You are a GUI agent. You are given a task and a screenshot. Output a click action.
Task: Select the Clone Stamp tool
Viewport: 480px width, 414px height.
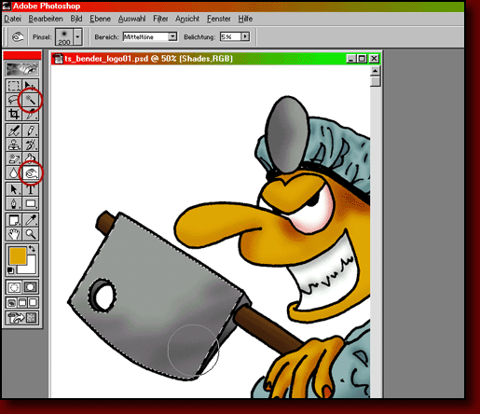click(x=14, y=145)
